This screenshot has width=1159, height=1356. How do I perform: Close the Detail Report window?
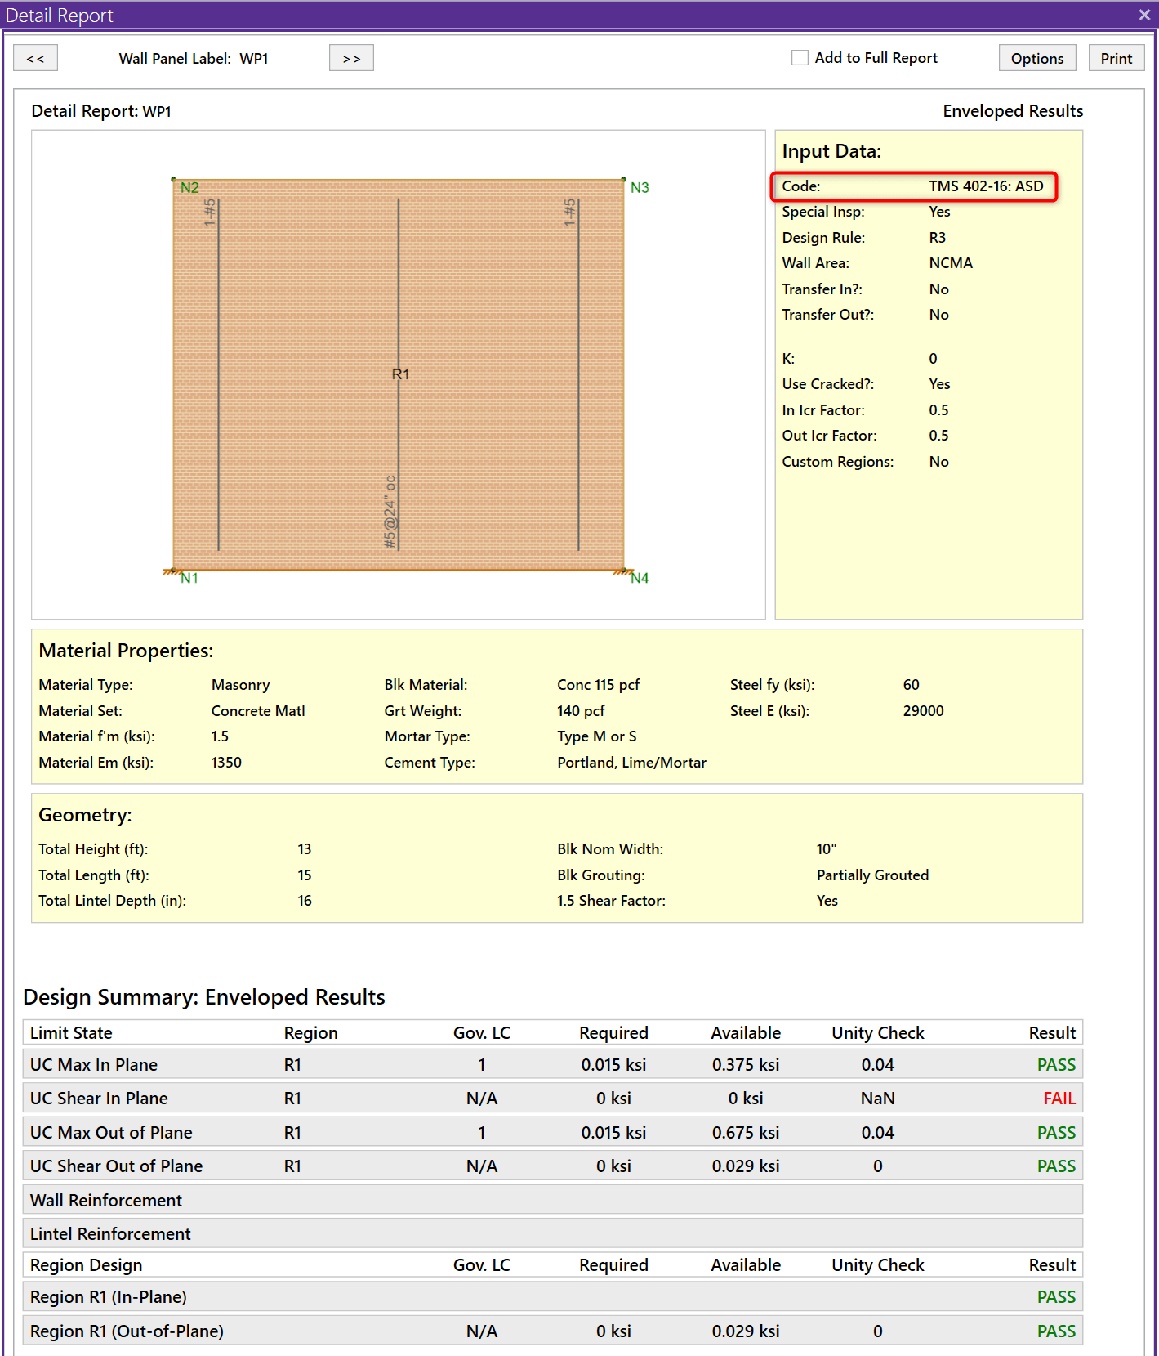1143,15
